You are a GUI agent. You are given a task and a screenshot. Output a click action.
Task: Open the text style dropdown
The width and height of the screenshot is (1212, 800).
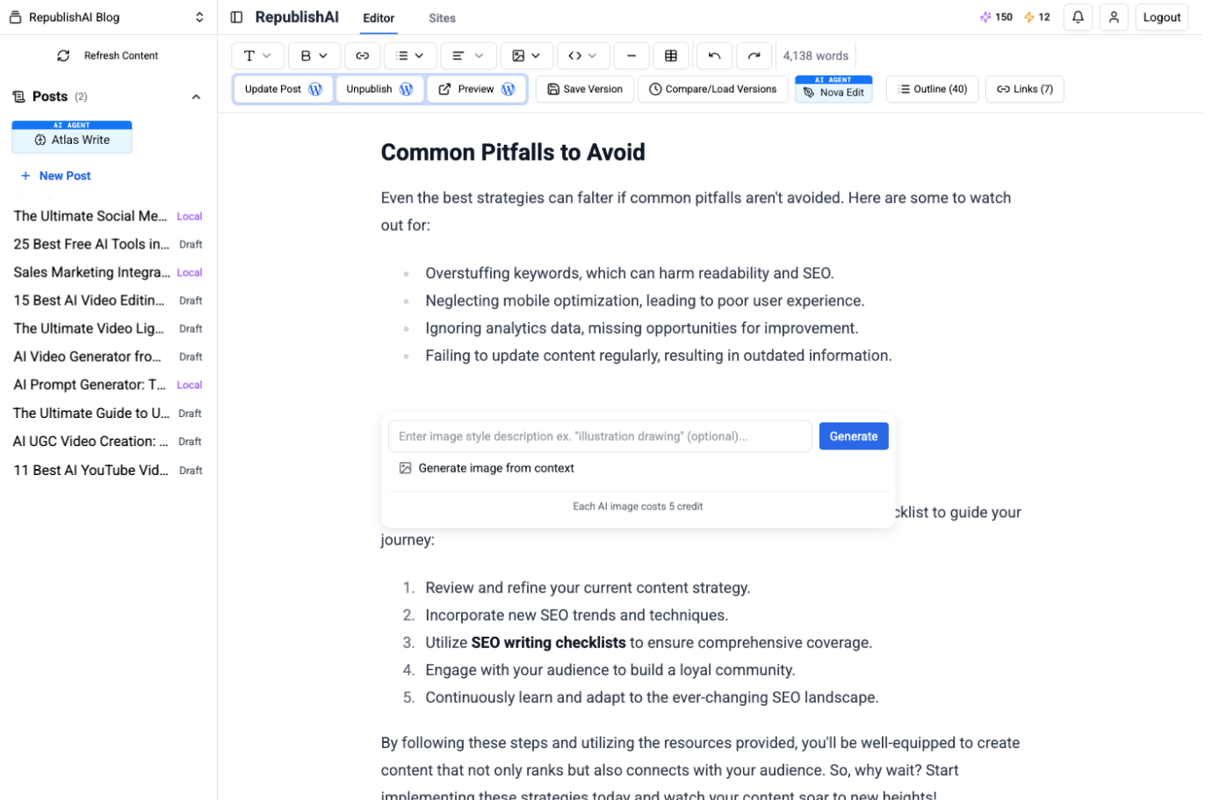257,55
